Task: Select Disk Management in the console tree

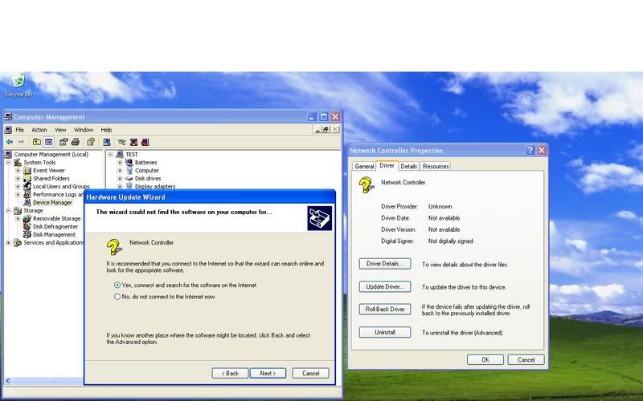Action: 54,234
